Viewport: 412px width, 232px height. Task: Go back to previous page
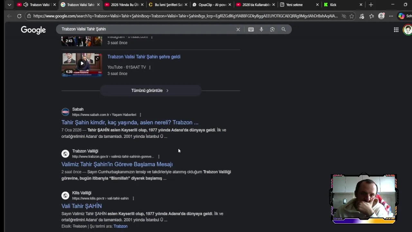(9, 16)
